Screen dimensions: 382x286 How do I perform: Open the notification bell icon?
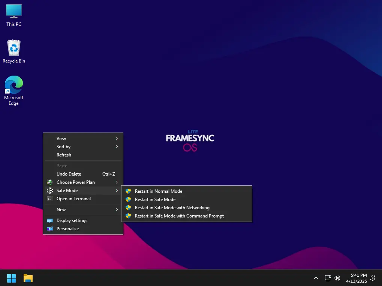(x=373, y=278)
